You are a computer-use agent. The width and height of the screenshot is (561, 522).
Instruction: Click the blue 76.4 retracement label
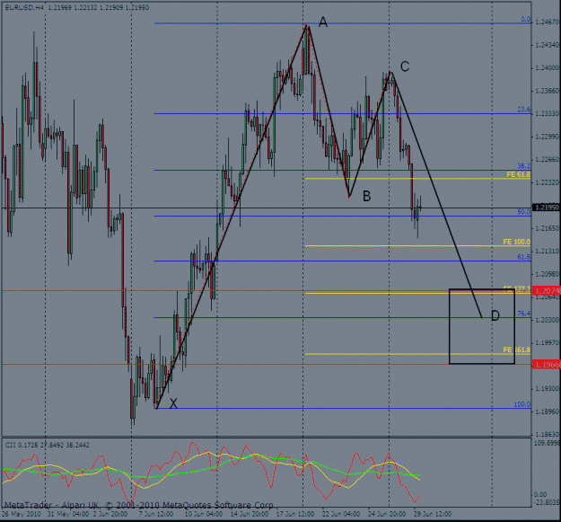coord(524,314)
